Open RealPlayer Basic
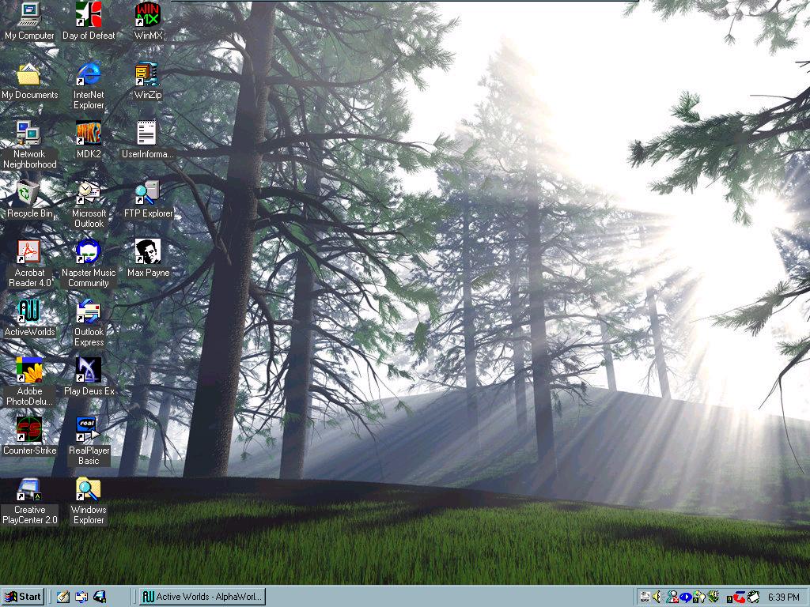The width and height of the screenshot is (810, 607). pyautogui.click(x=89, y=431)
